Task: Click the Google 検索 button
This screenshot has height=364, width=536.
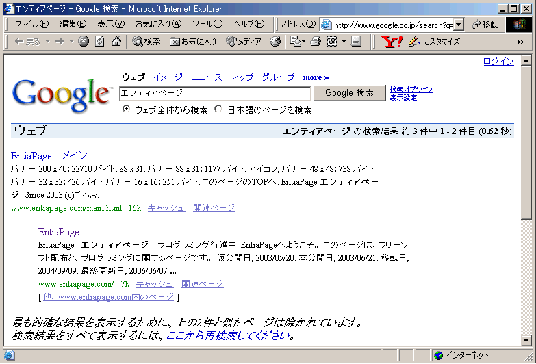Action: 349,93
